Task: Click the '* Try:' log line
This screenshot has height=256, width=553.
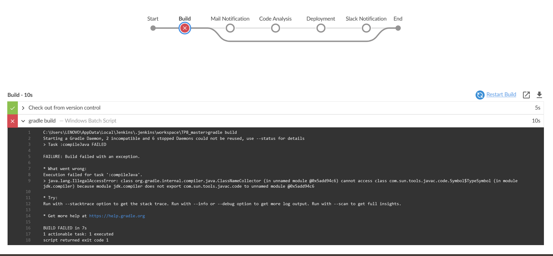Action: [x=50, y=198]
